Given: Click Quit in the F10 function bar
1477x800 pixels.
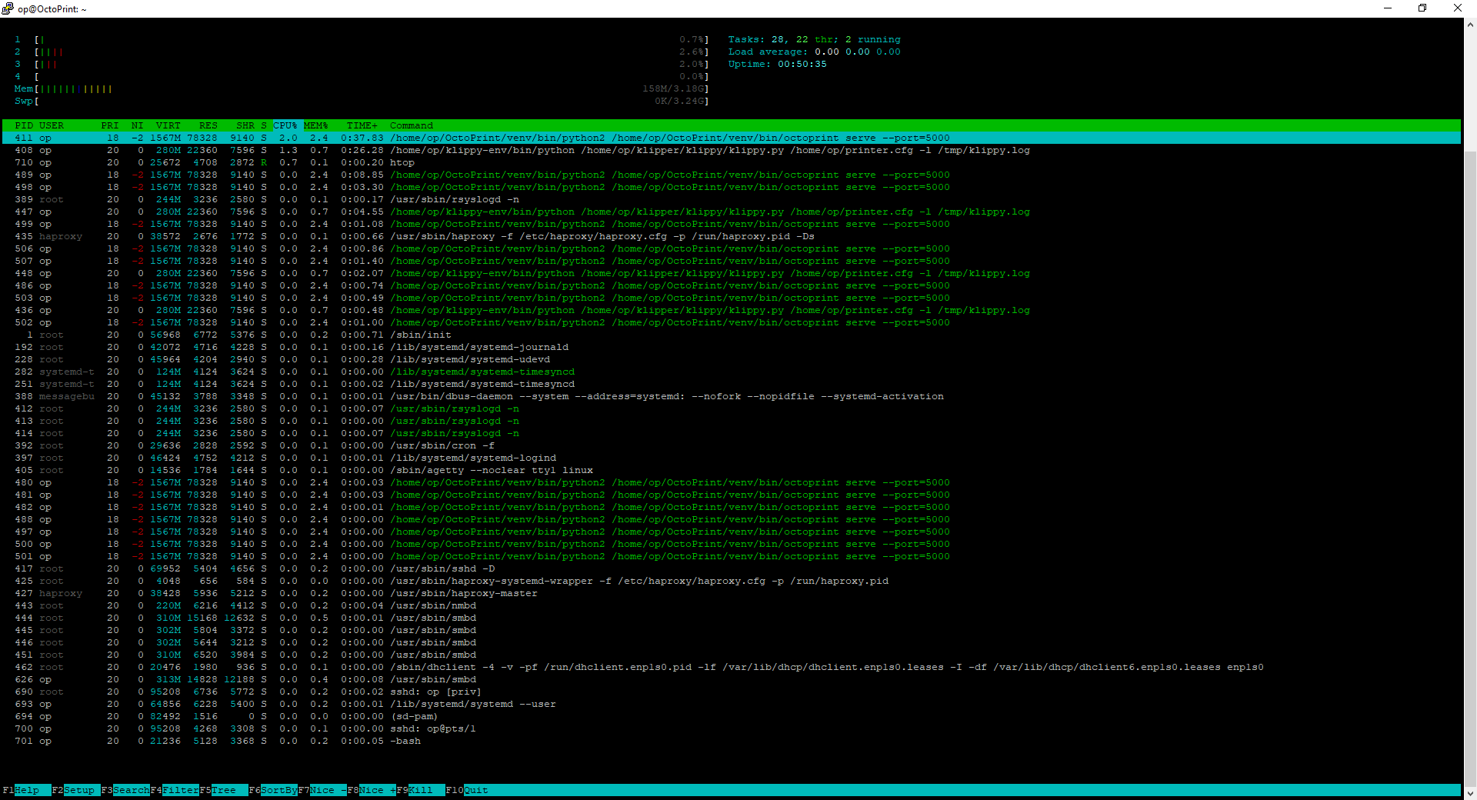Looking at the screenshot, I should click(476, 790).
